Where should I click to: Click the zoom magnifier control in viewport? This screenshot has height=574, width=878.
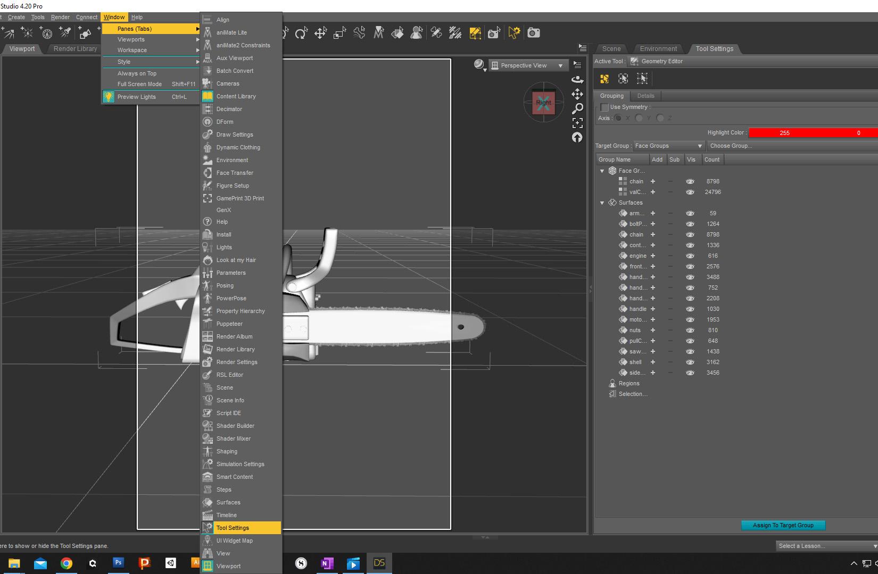tap(577, 108)
